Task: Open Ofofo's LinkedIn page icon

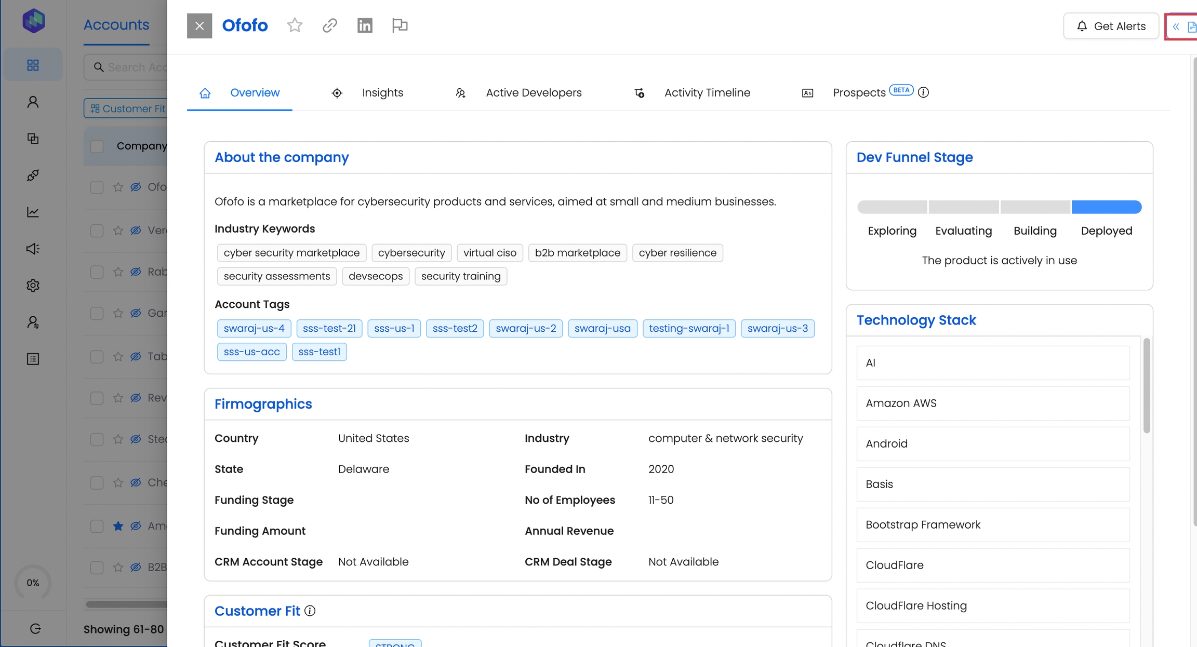Action: [365, 25]
